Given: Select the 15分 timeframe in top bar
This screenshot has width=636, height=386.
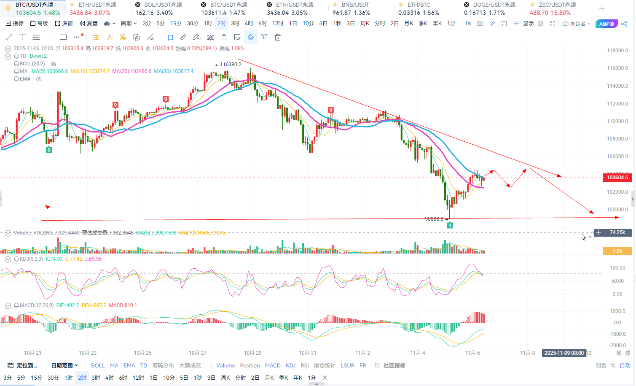Looking at the screenshot, I should point(176,24).
